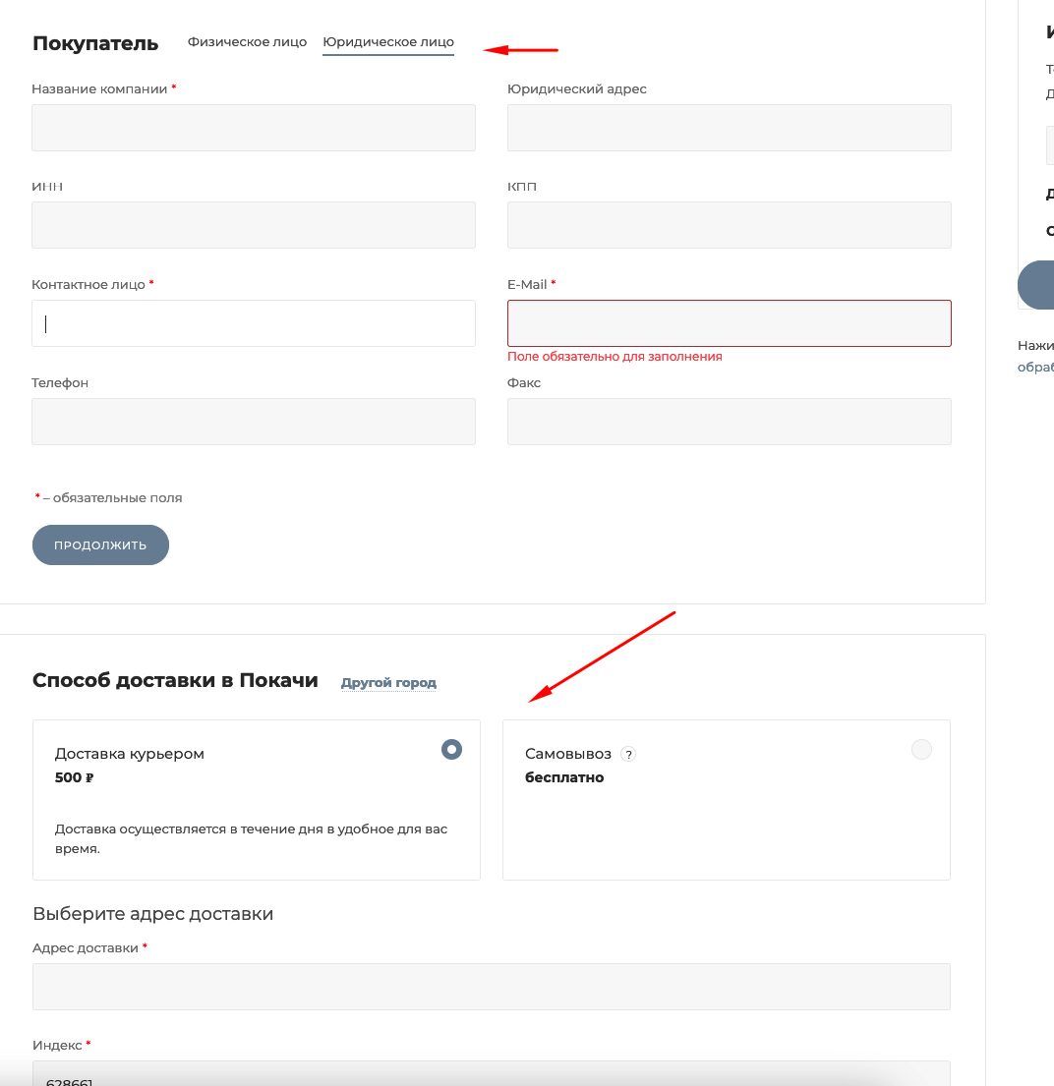Click the Индекс field containing 628661
This screenshot has height=1086, width=1054.
pyautogui.click(x=491, y=1074)
